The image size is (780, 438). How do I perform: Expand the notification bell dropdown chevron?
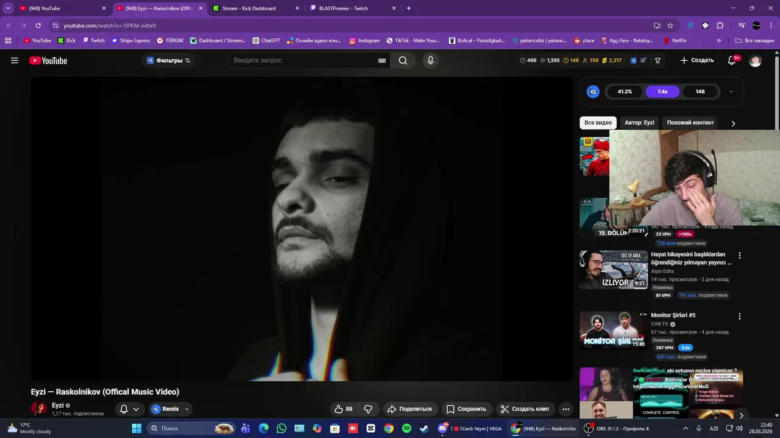(x=136, y=409)
